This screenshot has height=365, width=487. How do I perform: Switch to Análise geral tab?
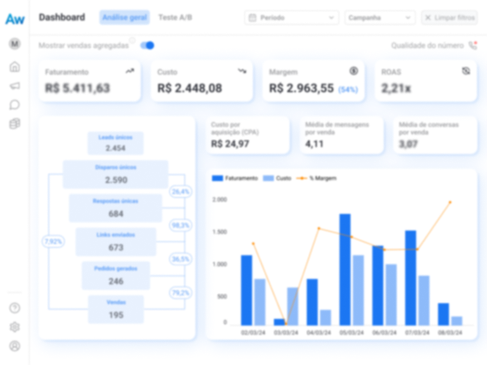coord(125,18)
